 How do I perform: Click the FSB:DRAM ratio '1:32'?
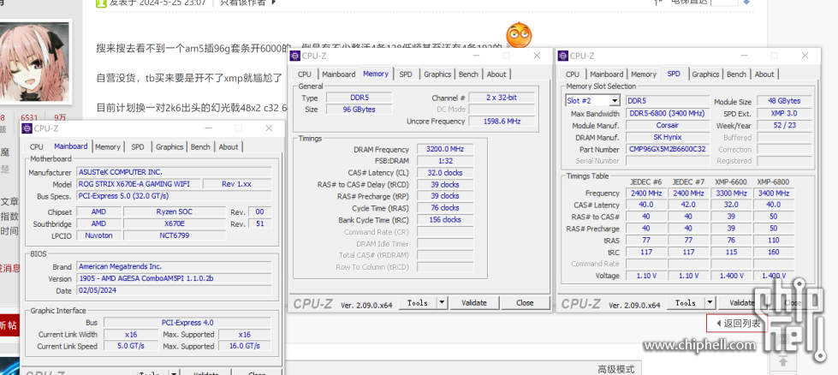pyautogui.click(x=445, y=161)
